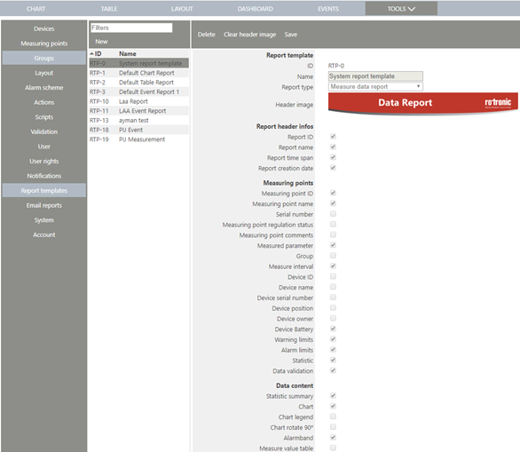This screenshot has width=520, height=452.
Task: Toggle the Report ID checkbox
Action: pyautogui.click(x=333, y=137)
